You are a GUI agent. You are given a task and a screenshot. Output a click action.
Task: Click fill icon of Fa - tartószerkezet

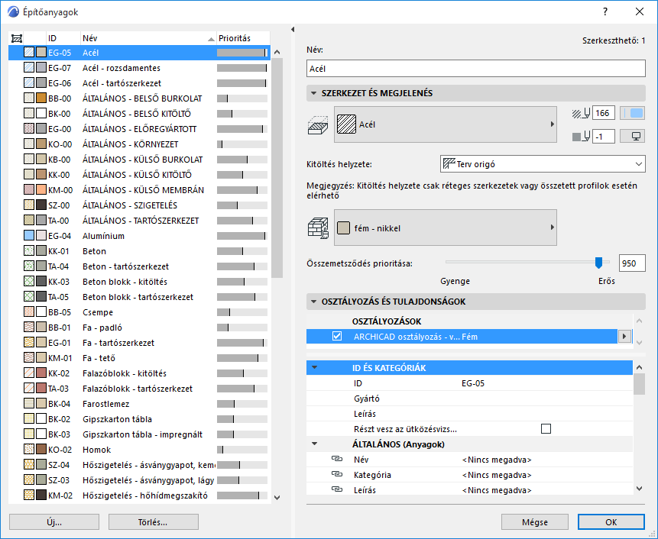29,343
